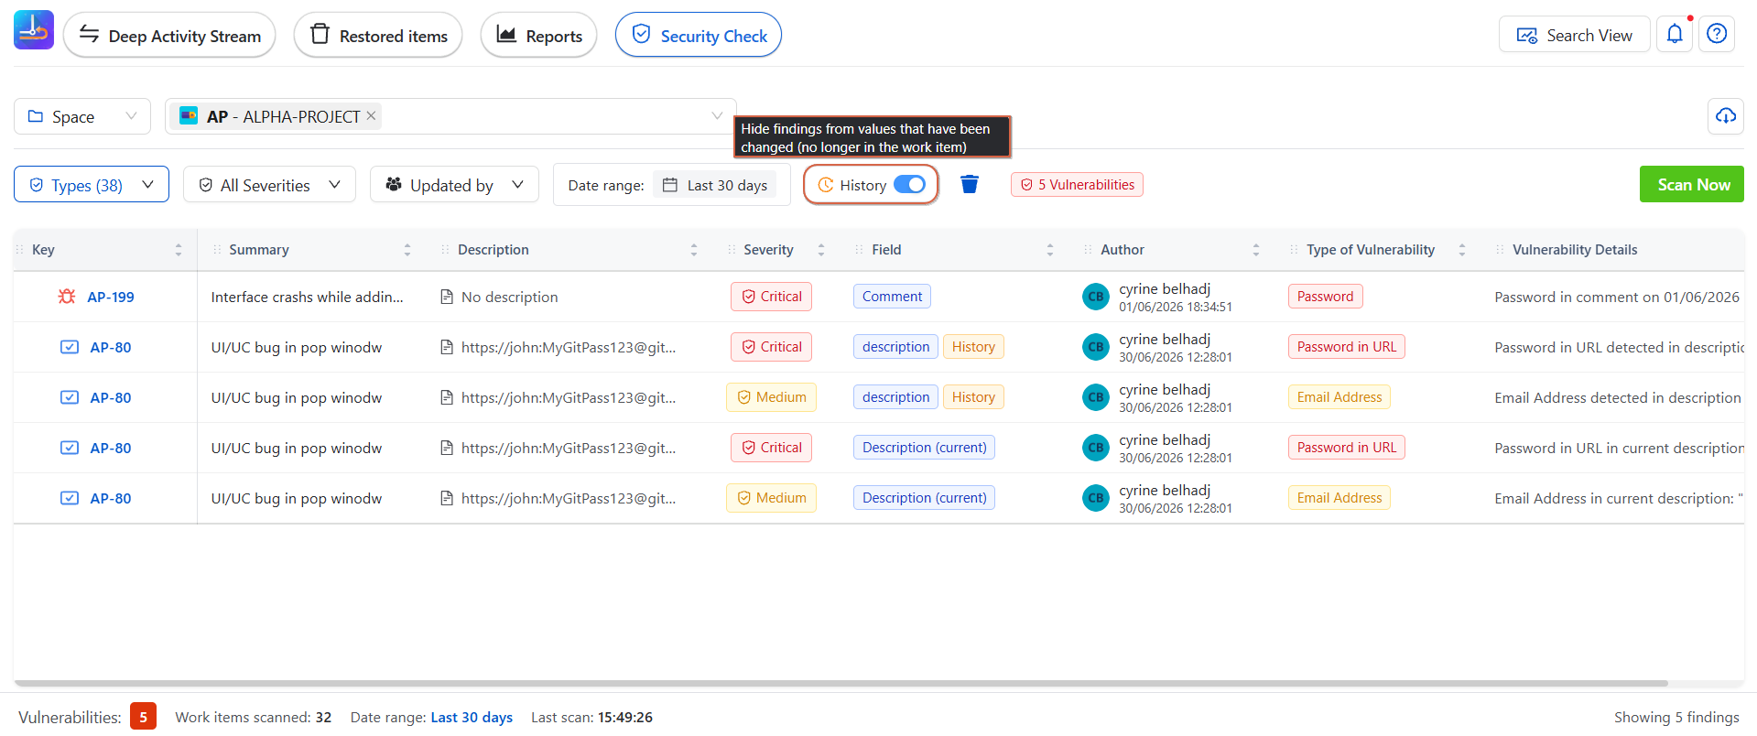Remove the ALPHA-PROJECT tag with its x
Viewport: 1757px width, 736px height.
point(371,116)
